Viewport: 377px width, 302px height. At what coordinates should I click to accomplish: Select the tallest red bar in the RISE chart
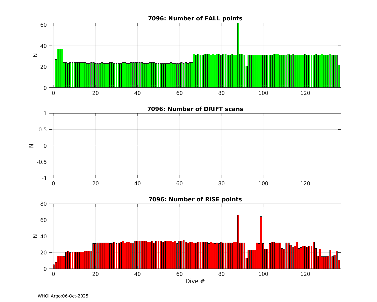[238, 242]
